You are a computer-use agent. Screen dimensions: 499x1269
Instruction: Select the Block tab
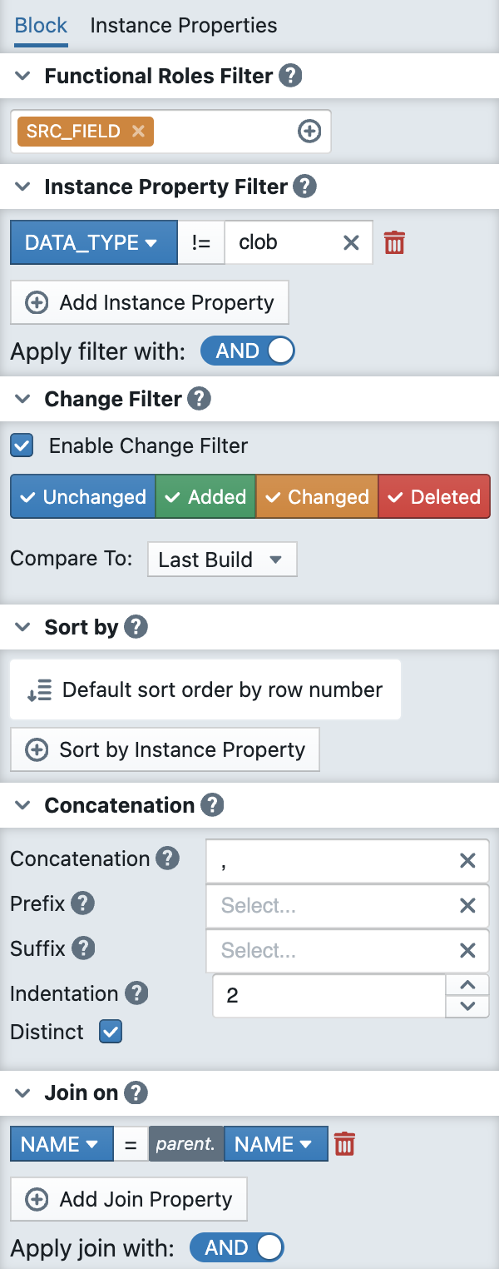click(x=41, y=25)
